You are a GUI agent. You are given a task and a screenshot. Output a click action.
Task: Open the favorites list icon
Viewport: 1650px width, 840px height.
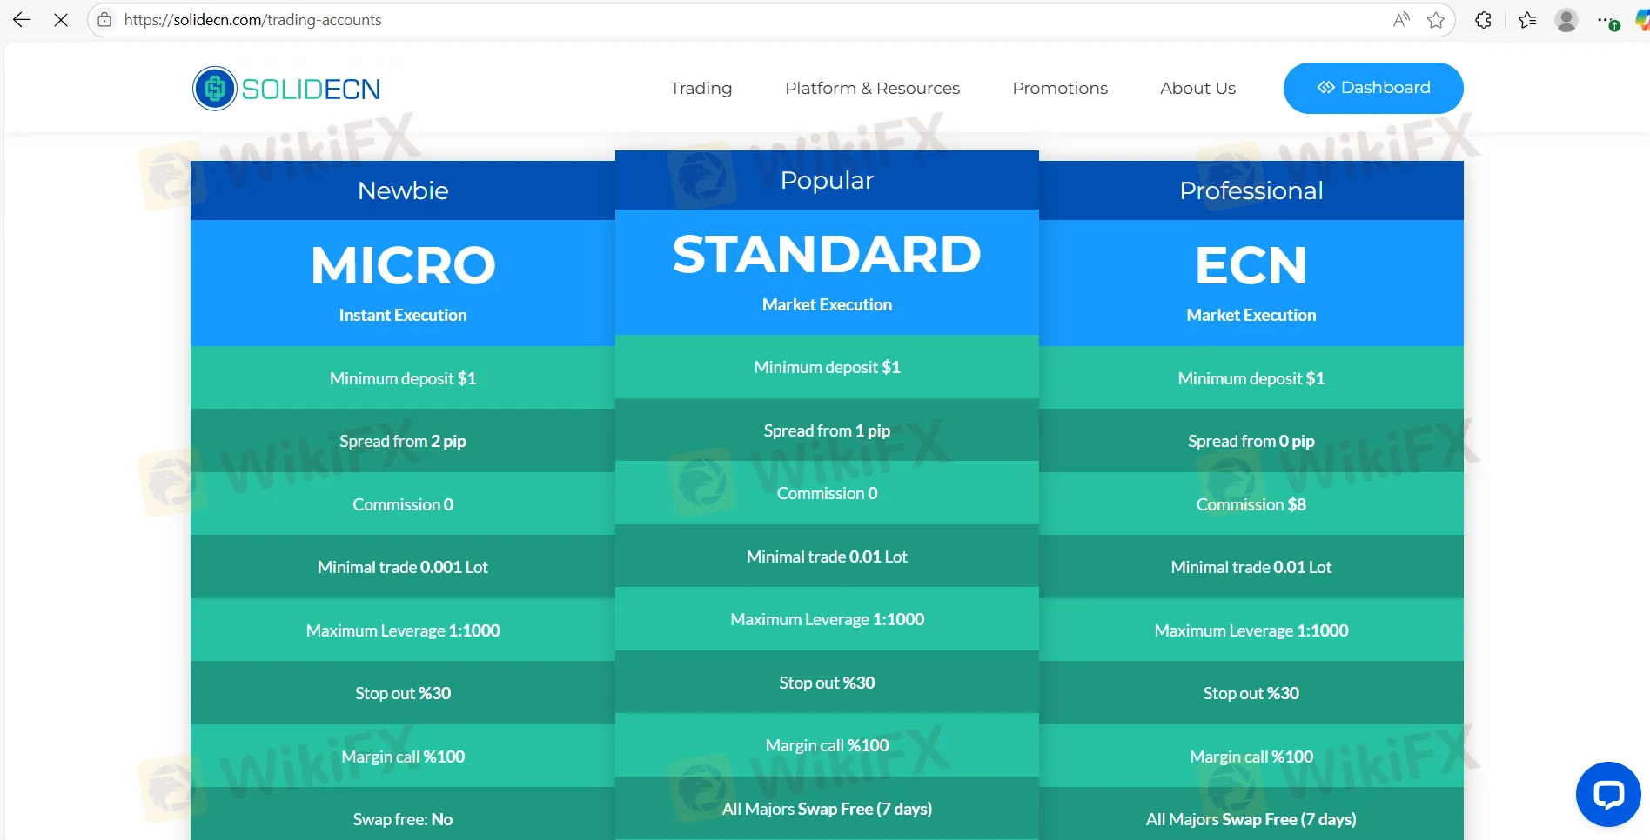pyautogui.click(x=1527, y=20)
